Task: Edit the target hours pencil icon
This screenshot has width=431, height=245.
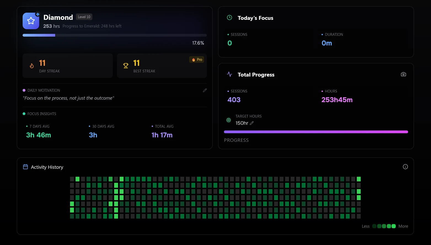Action: pos(251,123)
